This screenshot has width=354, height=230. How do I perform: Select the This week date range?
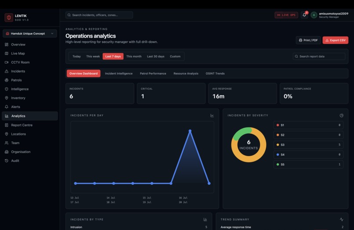[x=93, y=56]
